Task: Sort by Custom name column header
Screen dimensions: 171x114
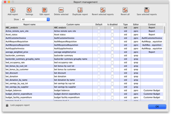Action: (x=74, y=25)
